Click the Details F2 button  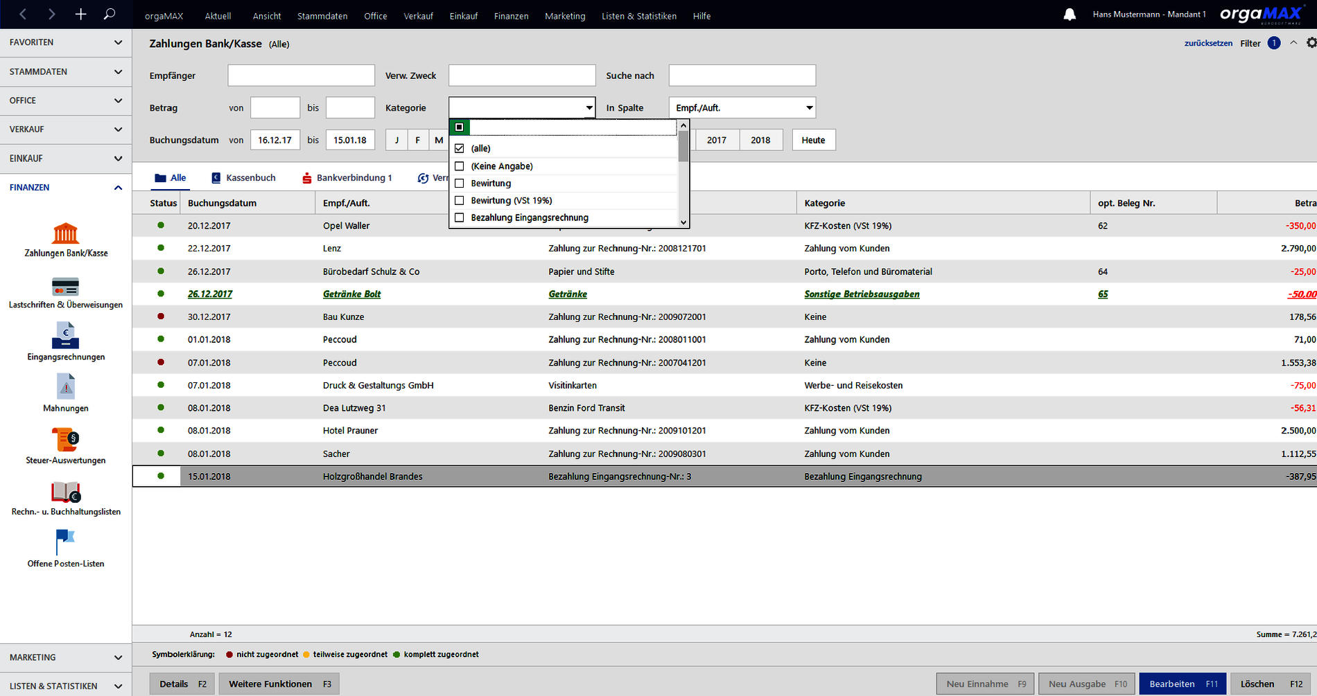click(183, 684)
